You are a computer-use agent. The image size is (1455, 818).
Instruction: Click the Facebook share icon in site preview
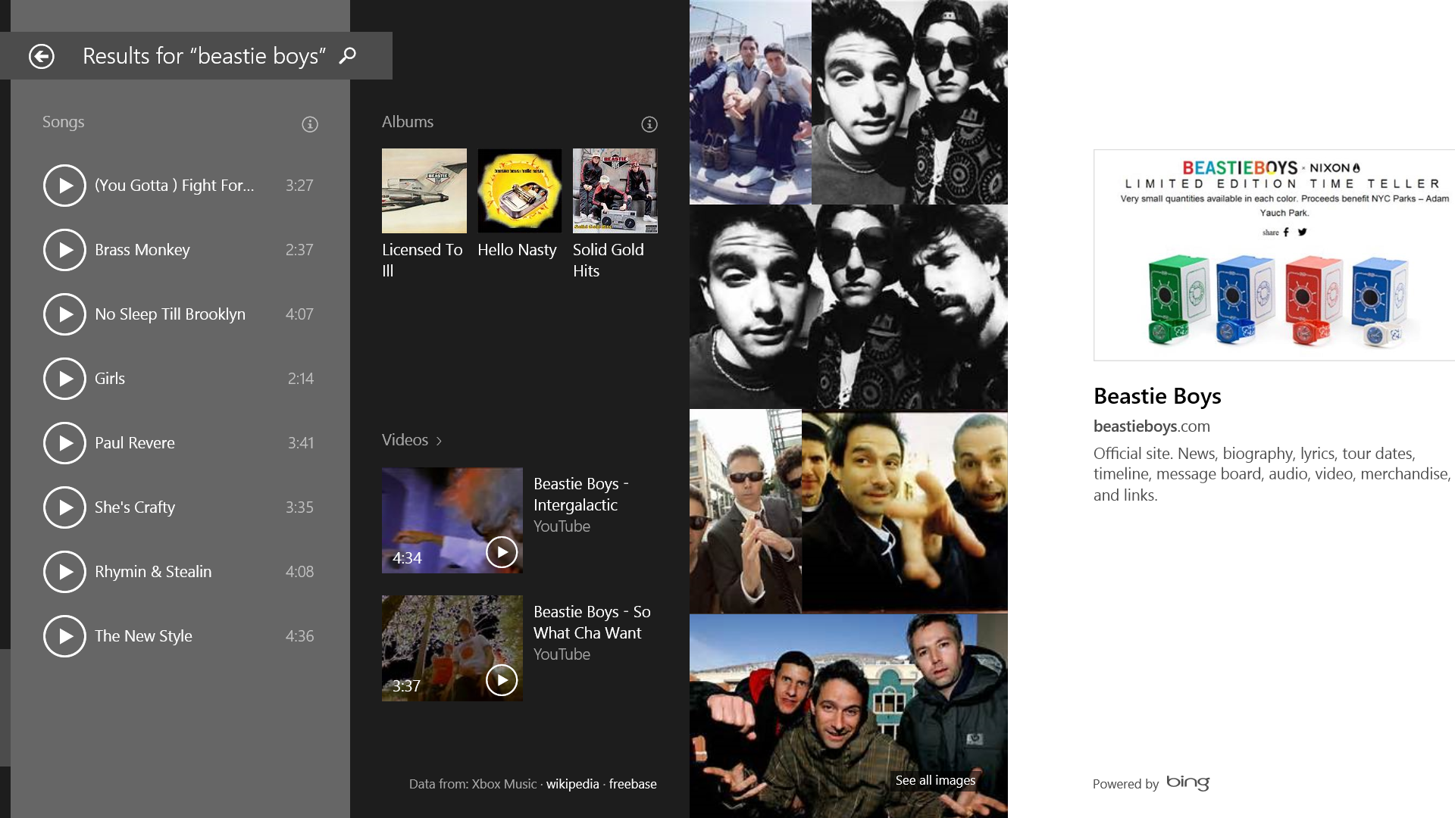(x=1286, y=233)
